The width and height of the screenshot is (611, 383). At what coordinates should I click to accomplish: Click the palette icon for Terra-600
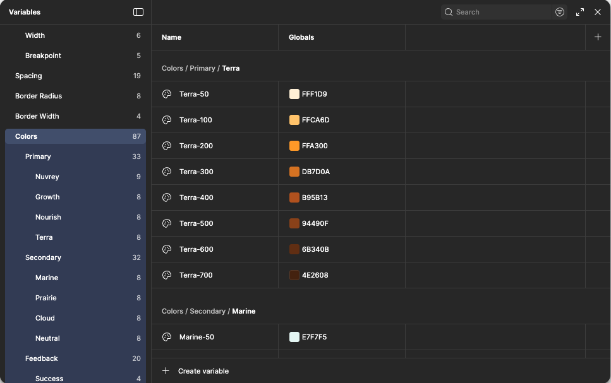coord(167,249)
